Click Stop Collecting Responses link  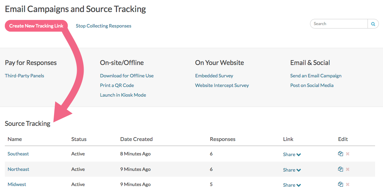[103, 26]
